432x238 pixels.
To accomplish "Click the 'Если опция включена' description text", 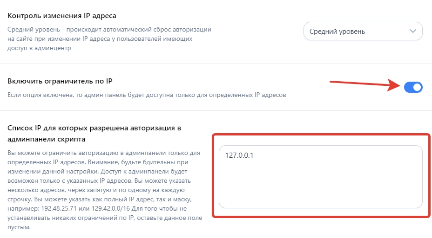I will 147,95.
